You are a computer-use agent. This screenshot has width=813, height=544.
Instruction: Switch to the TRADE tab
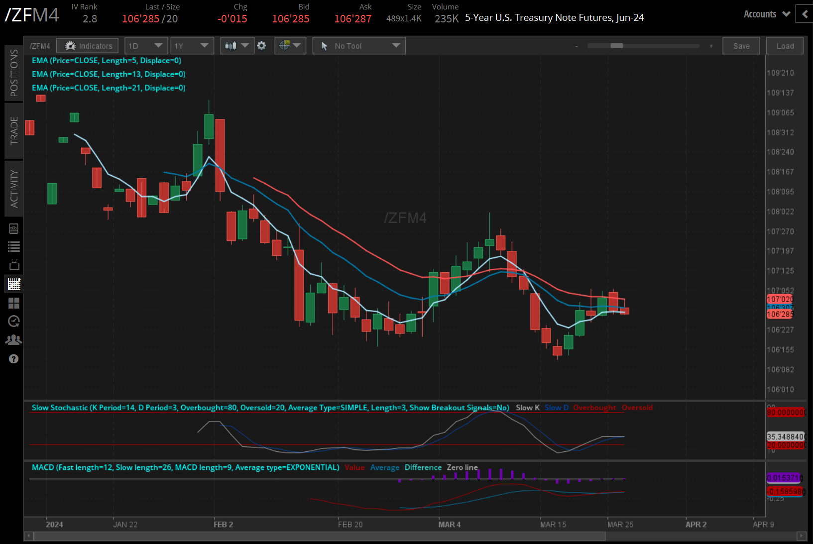click(14, 130)
